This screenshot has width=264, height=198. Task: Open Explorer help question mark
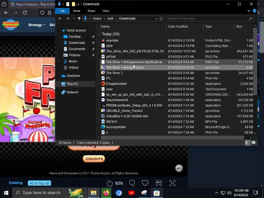254,11
